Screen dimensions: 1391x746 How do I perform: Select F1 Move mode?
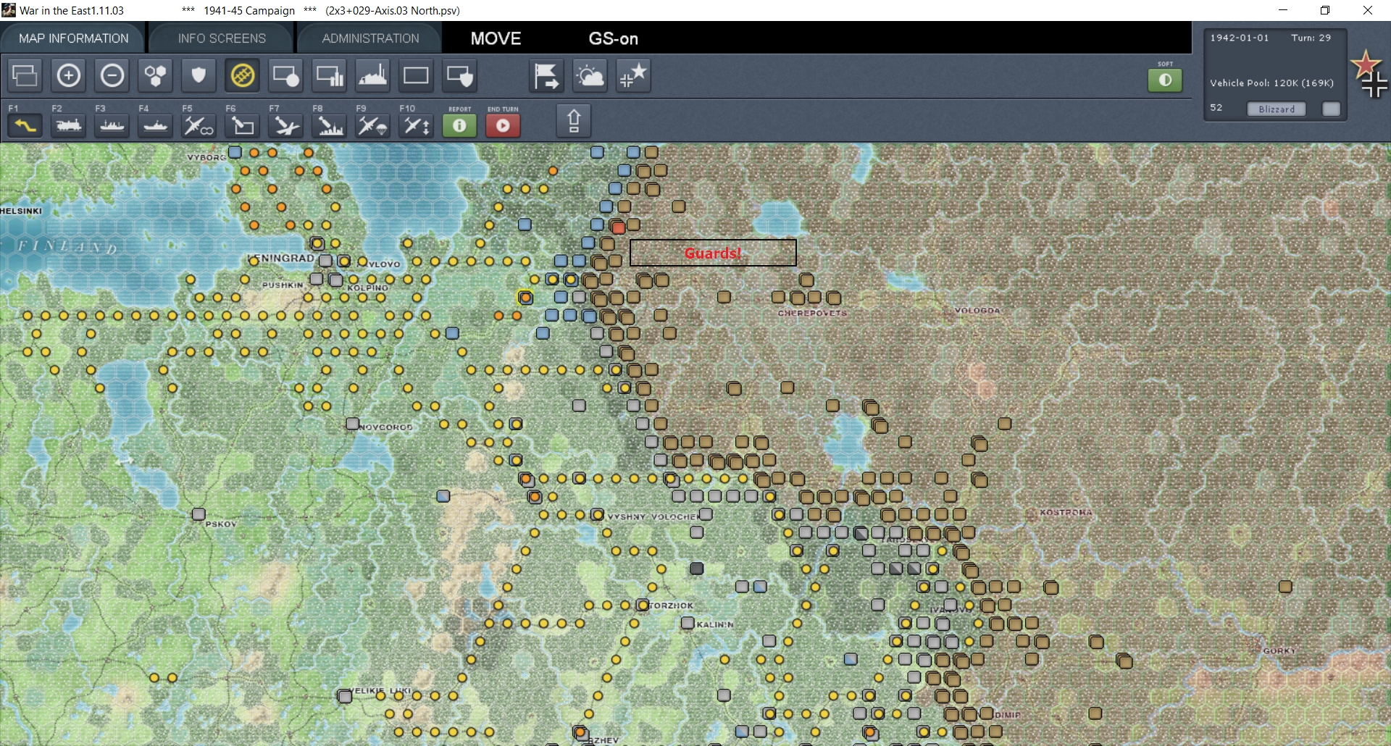(x=25, y=125)
